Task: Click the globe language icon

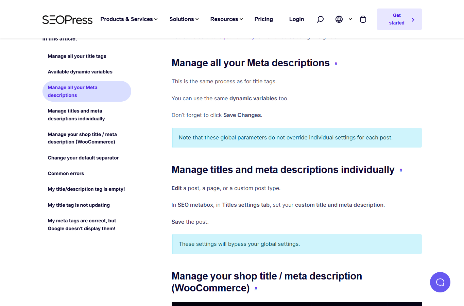Action: (x=339, y=19)
